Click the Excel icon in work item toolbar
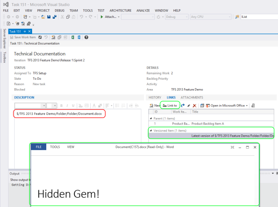 [72, 37]
